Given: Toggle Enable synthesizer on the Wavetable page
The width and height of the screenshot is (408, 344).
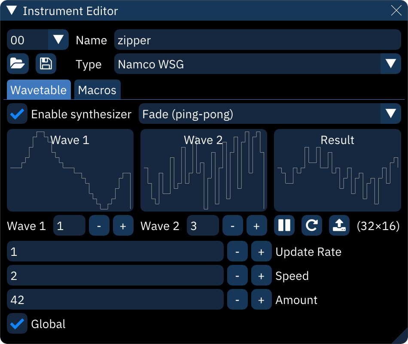Looking at the screenshot, I should coord(17,114).
